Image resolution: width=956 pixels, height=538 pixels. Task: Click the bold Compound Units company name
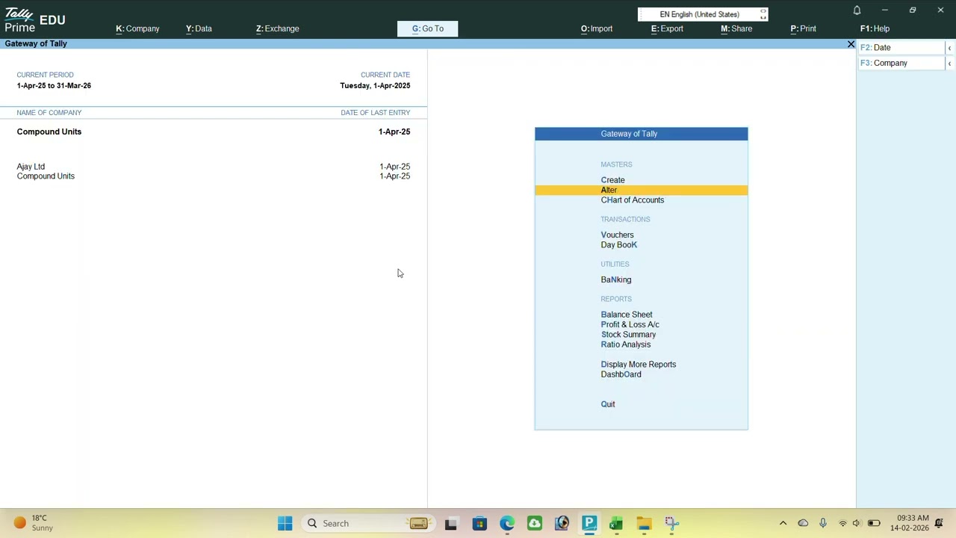coord(49,132)
